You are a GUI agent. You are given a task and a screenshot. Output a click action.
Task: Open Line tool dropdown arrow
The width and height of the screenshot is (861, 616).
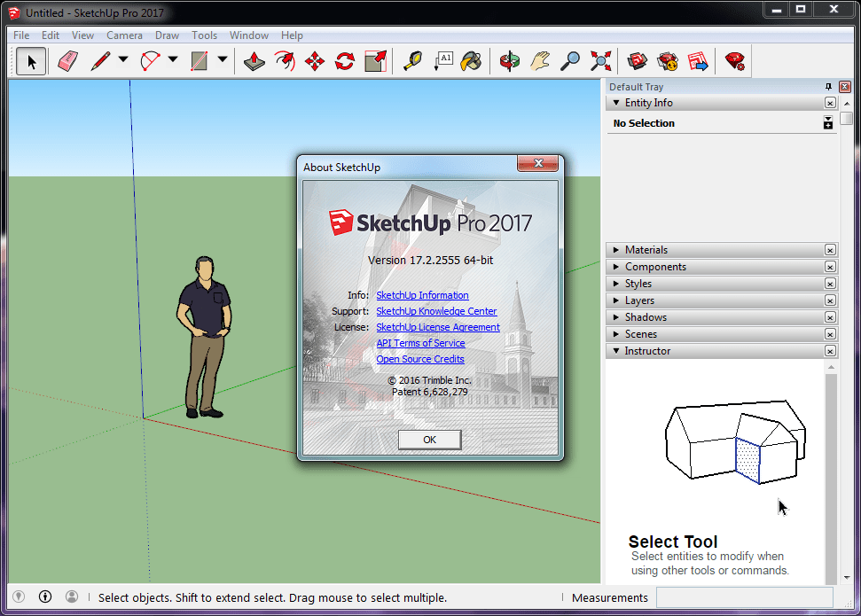click(x=123, y=59)
